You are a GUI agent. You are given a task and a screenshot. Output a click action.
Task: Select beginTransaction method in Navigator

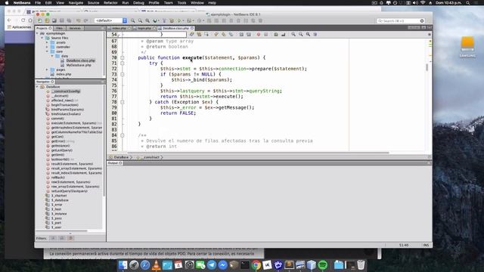pyautogui.click(x=64, y=105)
